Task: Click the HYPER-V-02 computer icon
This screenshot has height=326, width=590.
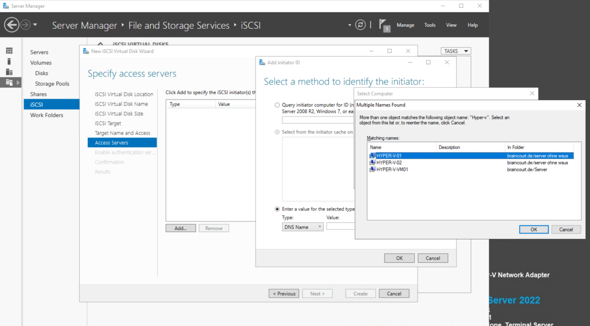Action: [x=372, y=162]
